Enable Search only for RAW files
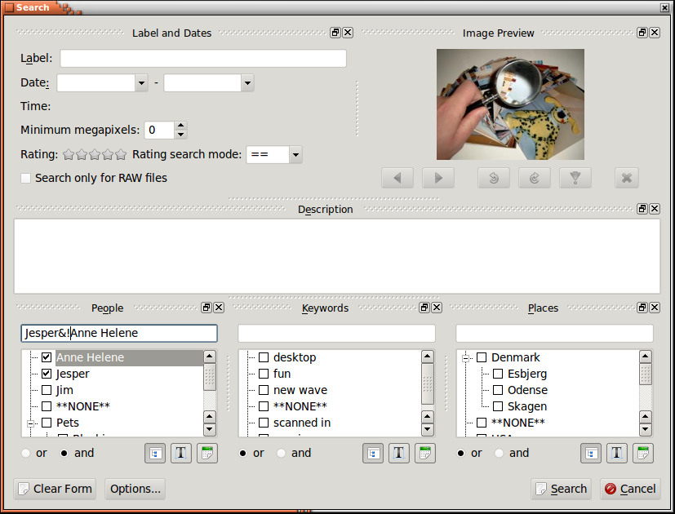The width and height of the screenshot is (675, 514). 26,178
